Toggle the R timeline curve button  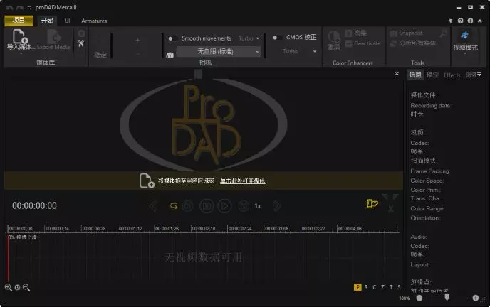coord(366,287)
